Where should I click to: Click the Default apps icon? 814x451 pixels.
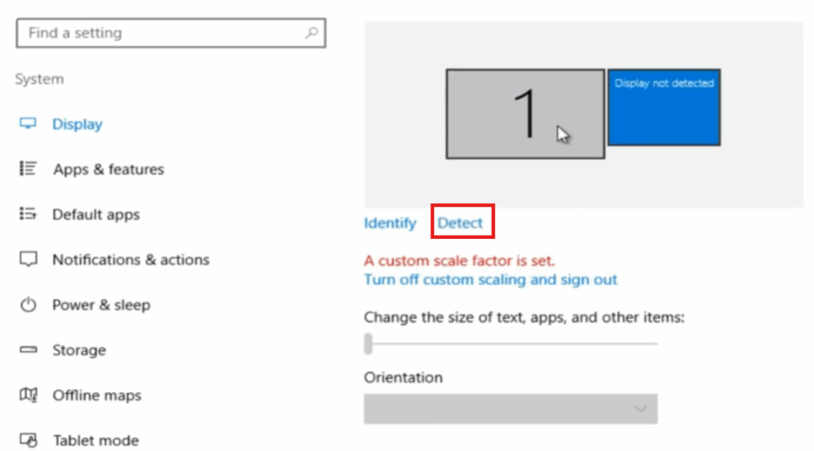pos(29,214)
